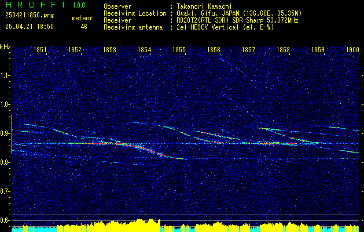
Task: Click the date stamp 25.04.21 18:50
Action: pyautogui.click(x=30, y=27)
